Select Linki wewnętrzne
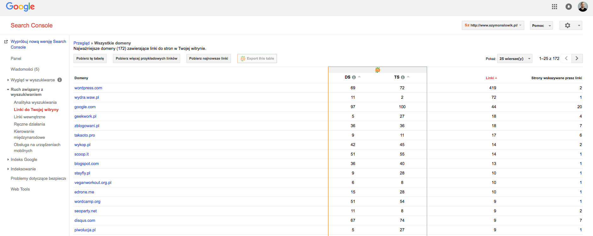Image resolution: width=593 pixels, height=236 pixels. 30,117
